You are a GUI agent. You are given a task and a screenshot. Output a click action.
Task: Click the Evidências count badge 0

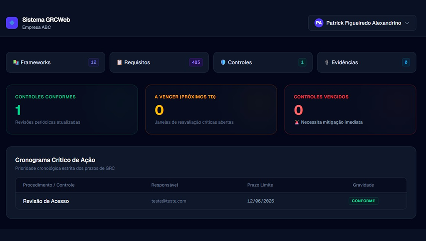(406, 62)
